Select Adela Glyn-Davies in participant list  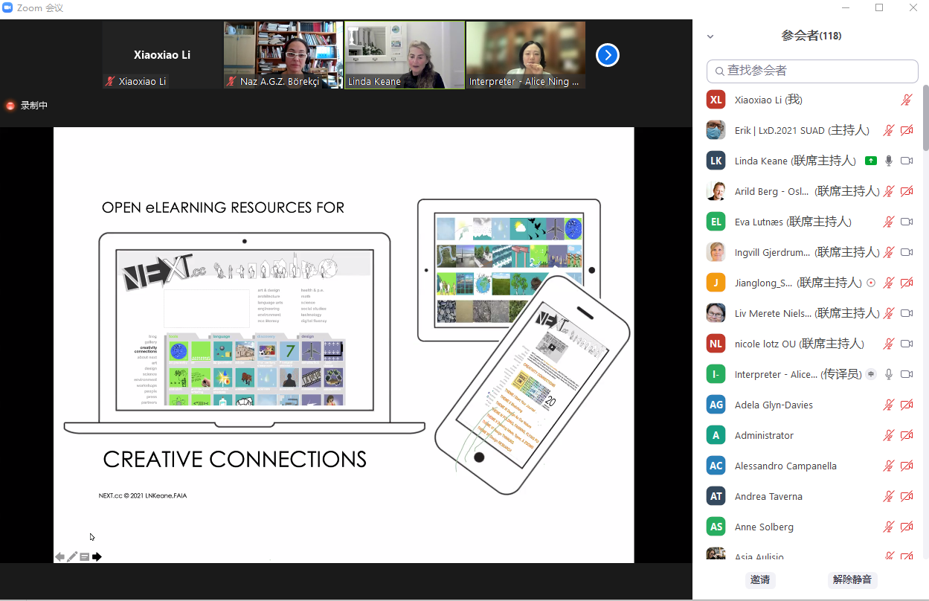pyautogui.click(x=774, y=405)
